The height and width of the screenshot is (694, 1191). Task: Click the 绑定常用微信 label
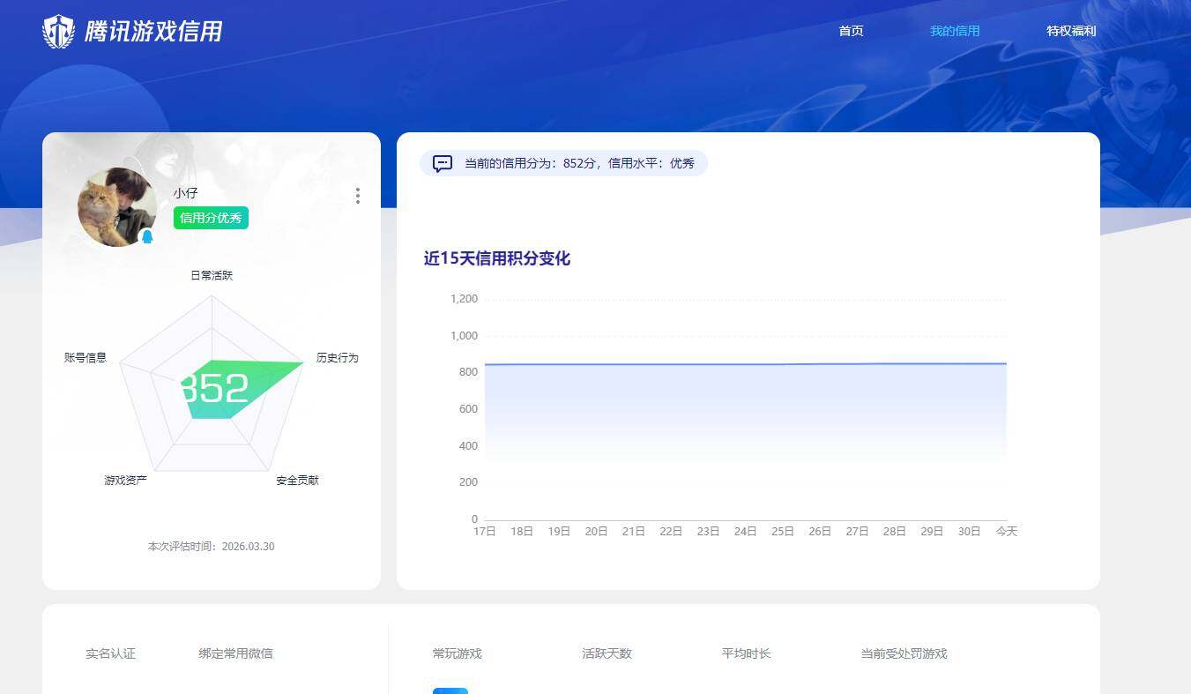click(236, 653)
